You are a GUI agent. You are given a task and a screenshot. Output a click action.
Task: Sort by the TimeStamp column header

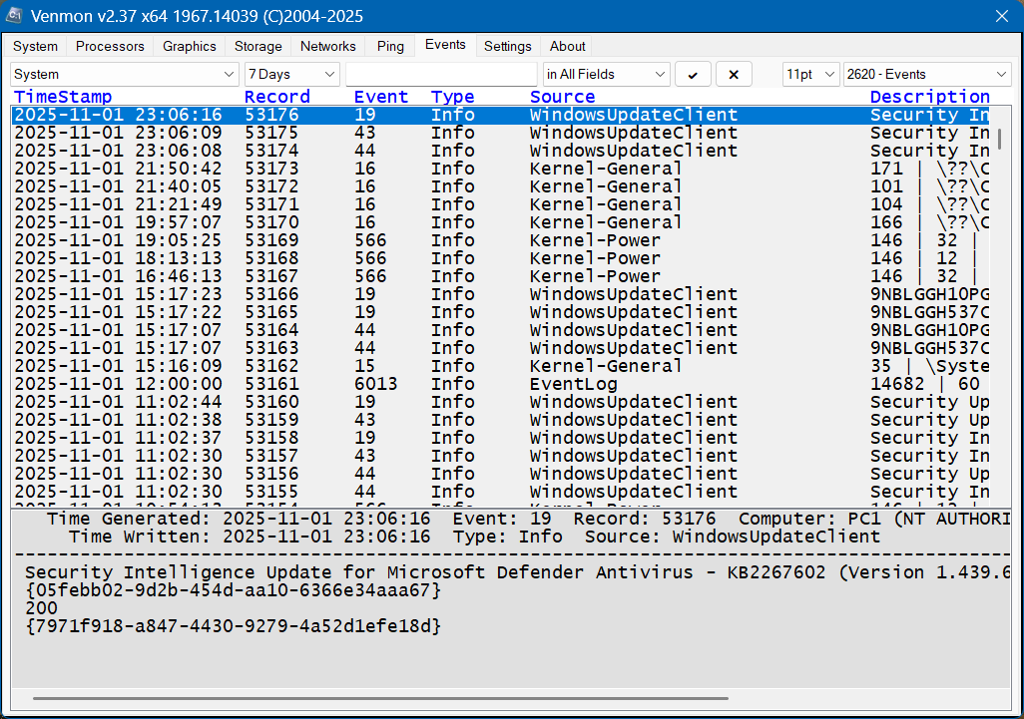(x=63, y=97)
